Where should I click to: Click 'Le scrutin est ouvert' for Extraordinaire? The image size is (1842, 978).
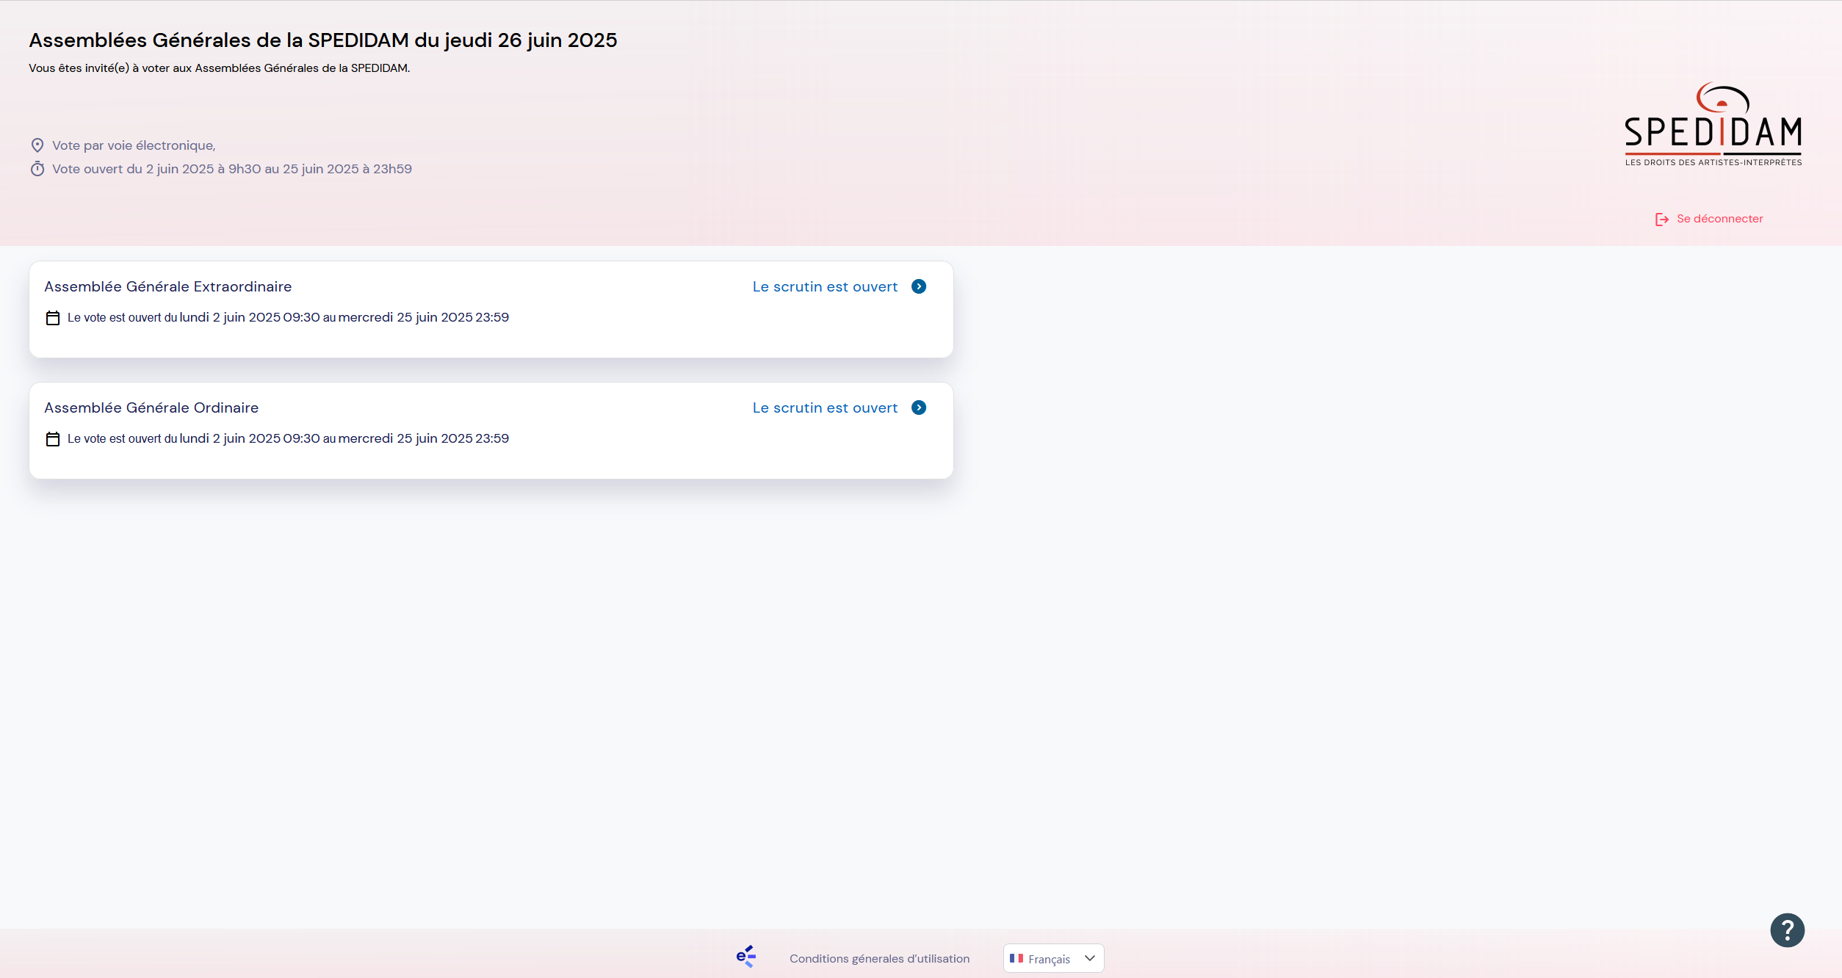(x=825, y=286)
